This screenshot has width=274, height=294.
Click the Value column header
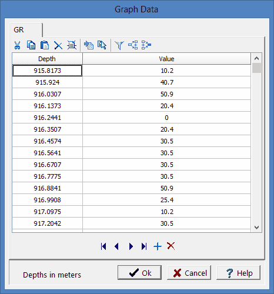166,59
